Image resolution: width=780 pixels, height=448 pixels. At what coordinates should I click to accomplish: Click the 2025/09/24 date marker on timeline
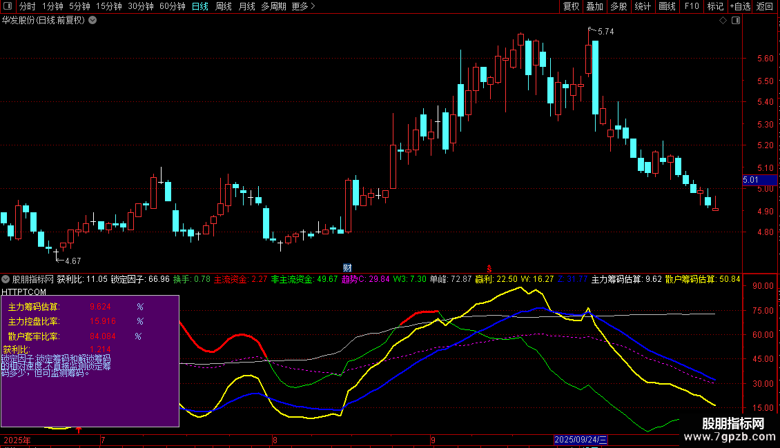(x=581, y=440)
